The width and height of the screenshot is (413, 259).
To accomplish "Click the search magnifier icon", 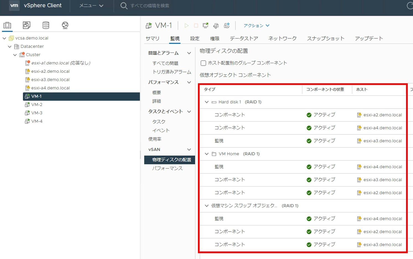I will pyautogui.click(x=124, y=6).
